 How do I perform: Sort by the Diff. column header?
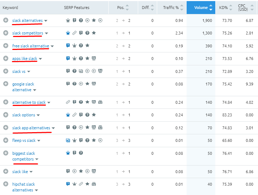(x=147, y=8)
